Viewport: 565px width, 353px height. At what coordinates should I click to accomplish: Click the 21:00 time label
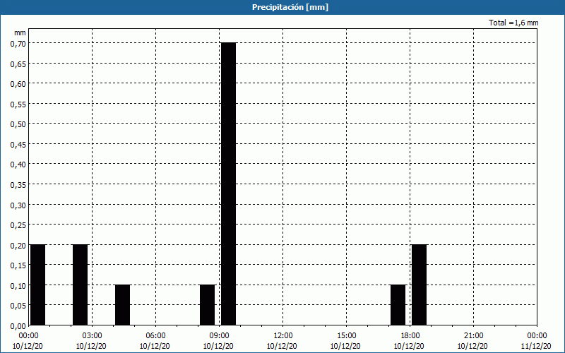tap(473, 336)
